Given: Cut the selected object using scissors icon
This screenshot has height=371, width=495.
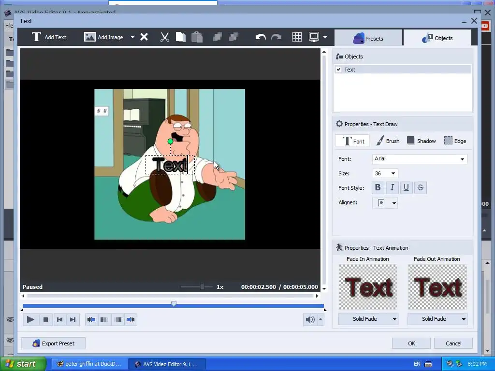Looking at the screenshot, I should (164, 37).
